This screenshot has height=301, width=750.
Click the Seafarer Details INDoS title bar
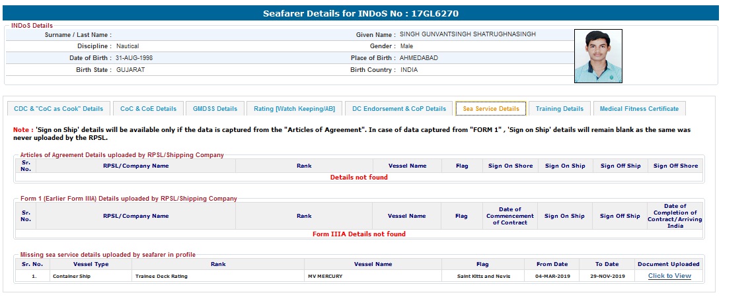click(x=360, y=13)
